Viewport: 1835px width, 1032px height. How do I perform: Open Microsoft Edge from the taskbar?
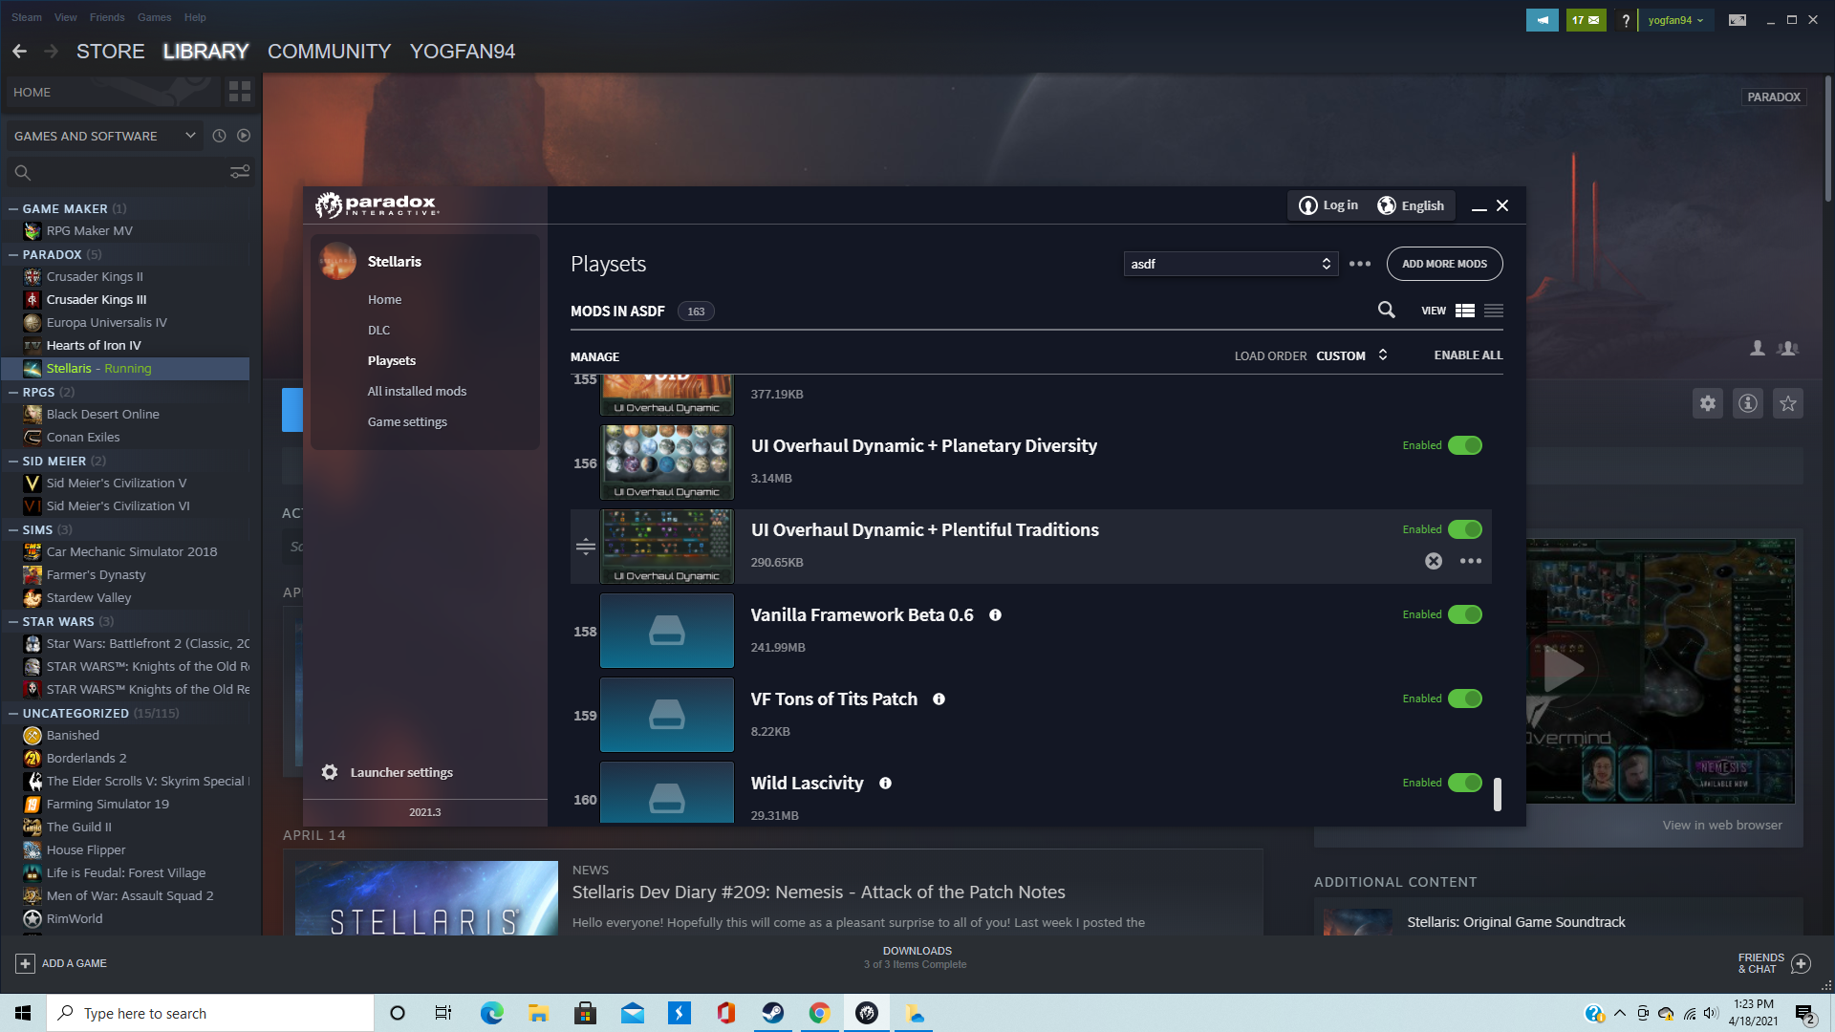492,1013
